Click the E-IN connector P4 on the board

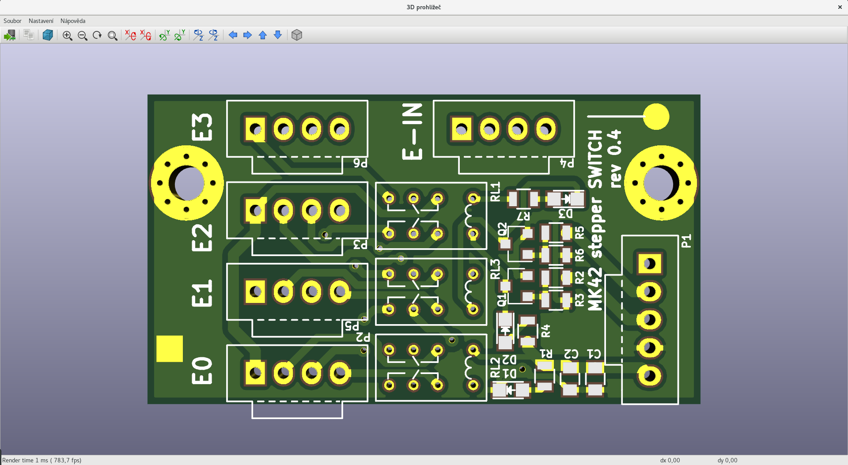tap(503, 136)
